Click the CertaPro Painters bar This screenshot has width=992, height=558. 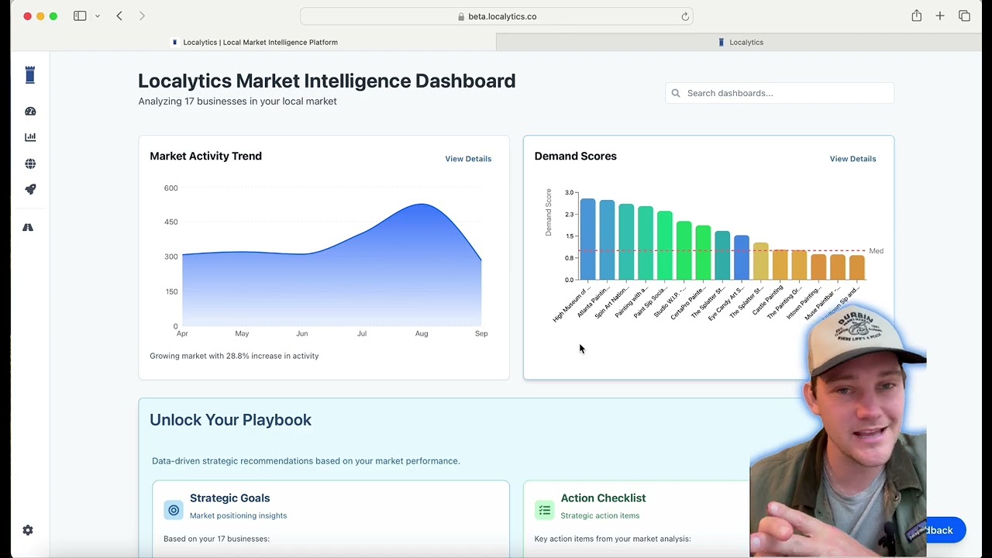[x=703, y=253]
